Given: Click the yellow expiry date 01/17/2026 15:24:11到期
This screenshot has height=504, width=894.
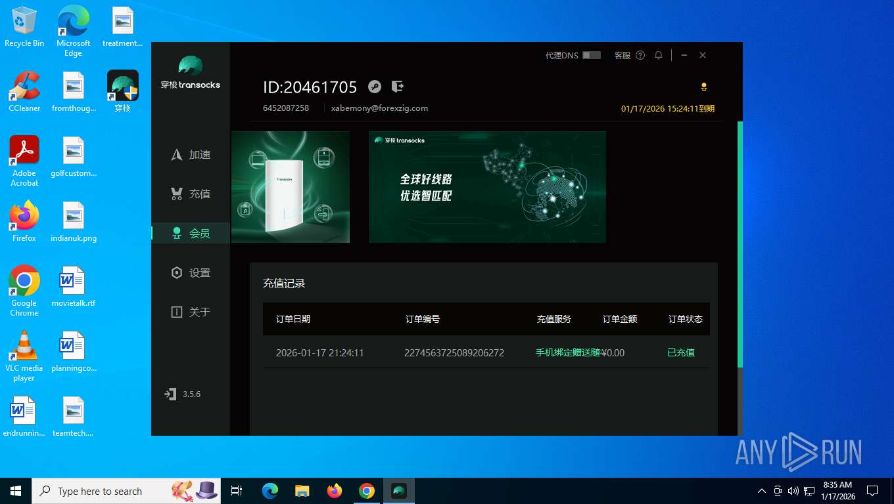Looking at the screenshot, I should coord(668,109).
